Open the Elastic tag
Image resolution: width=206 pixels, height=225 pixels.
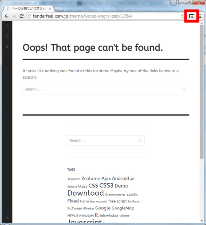[x=132, y=194]
